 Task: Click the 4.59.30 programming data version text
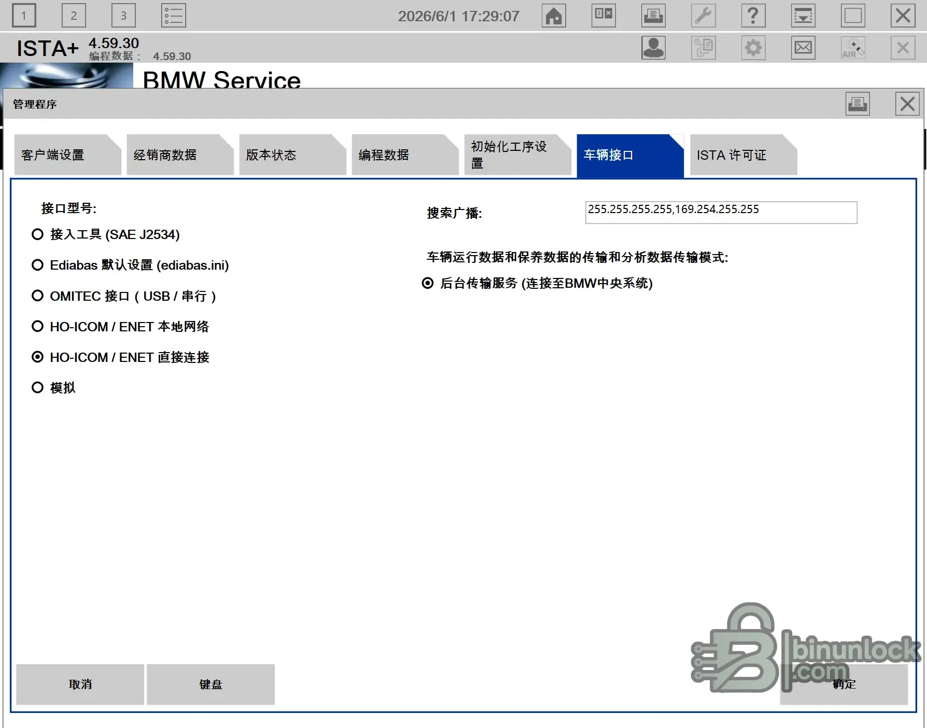coord(172,56)
